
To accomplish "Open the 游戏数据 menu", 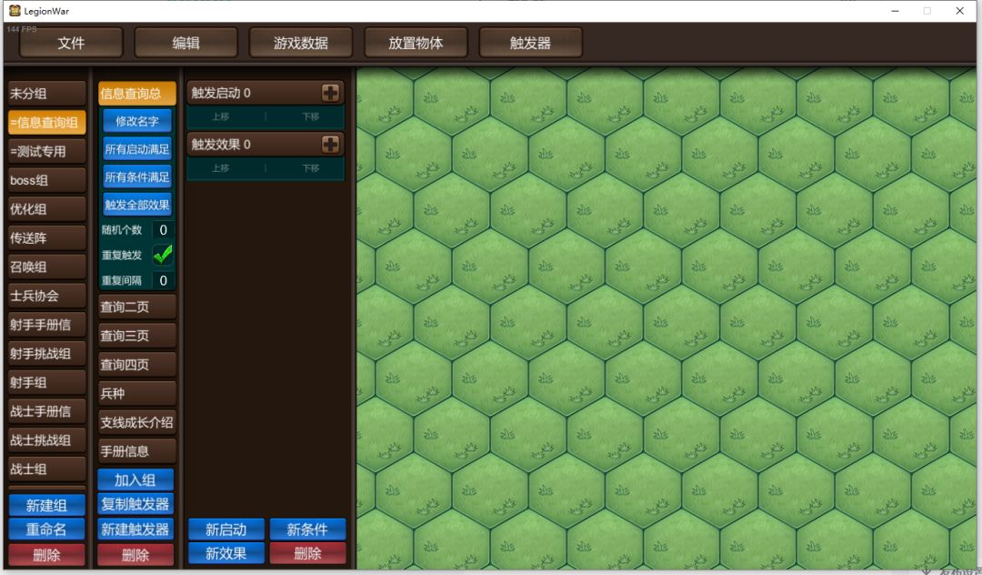I will (x=301, y=43).
